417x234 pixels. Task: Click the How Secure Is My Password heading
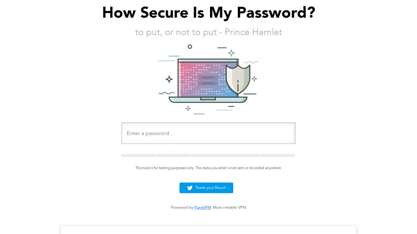pyautogui.click(x=208, y=13)
